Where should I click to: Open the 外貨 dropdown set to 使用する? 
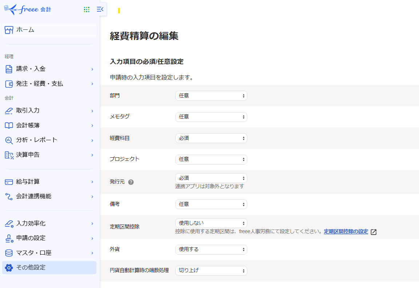click(x=211, y=250)
